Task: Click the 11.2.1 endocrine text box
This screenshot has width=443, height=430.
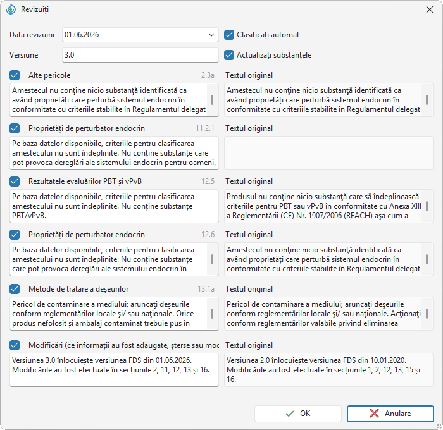Action: [x=114, y=153]
